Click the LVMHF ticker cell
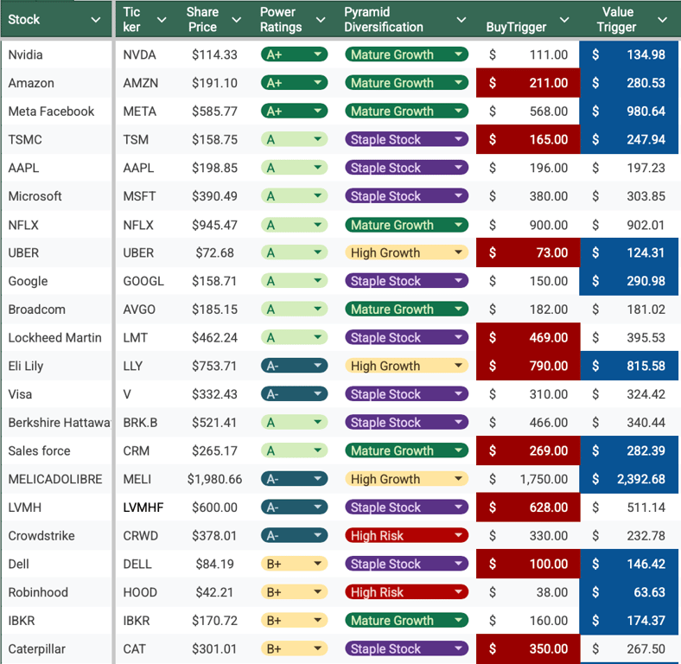The height and width of the screenshot is (664, 681). click(143, 508)
